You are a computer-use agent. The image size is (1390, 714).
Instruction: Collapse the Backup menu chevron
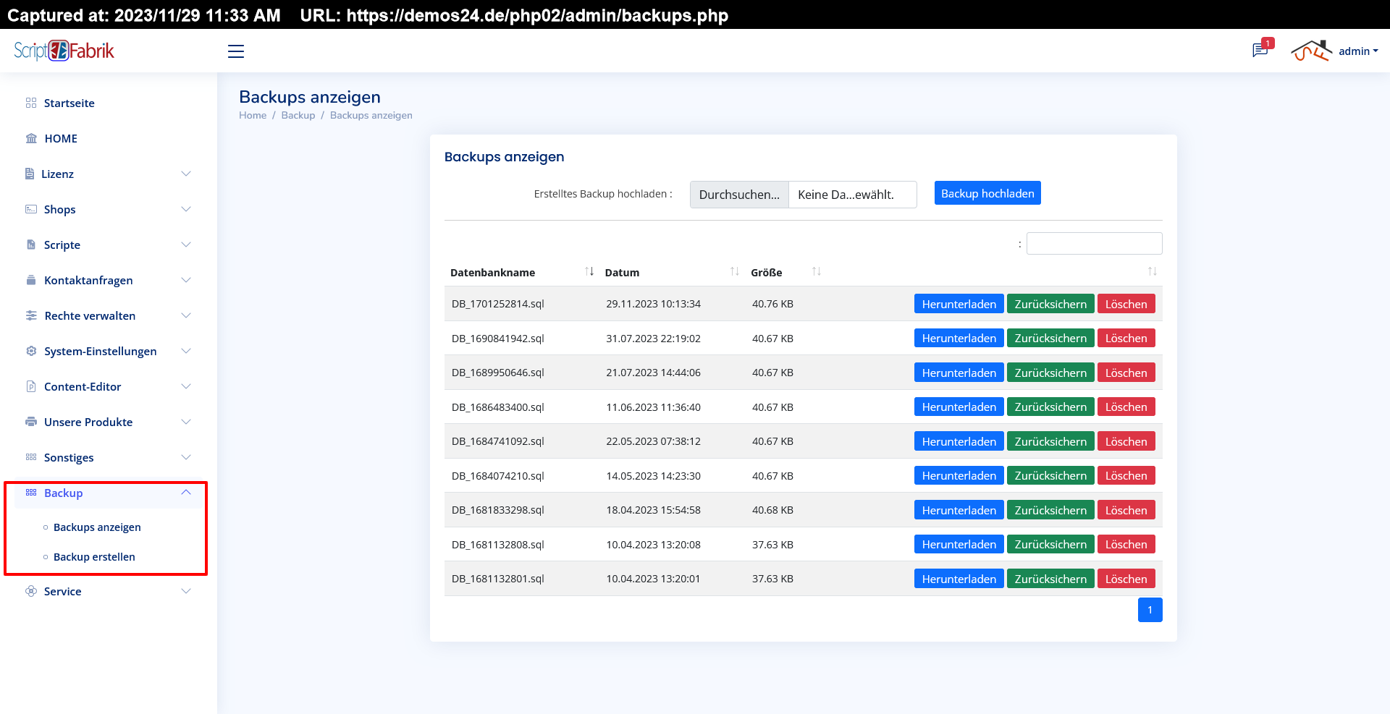pos(186,493)
